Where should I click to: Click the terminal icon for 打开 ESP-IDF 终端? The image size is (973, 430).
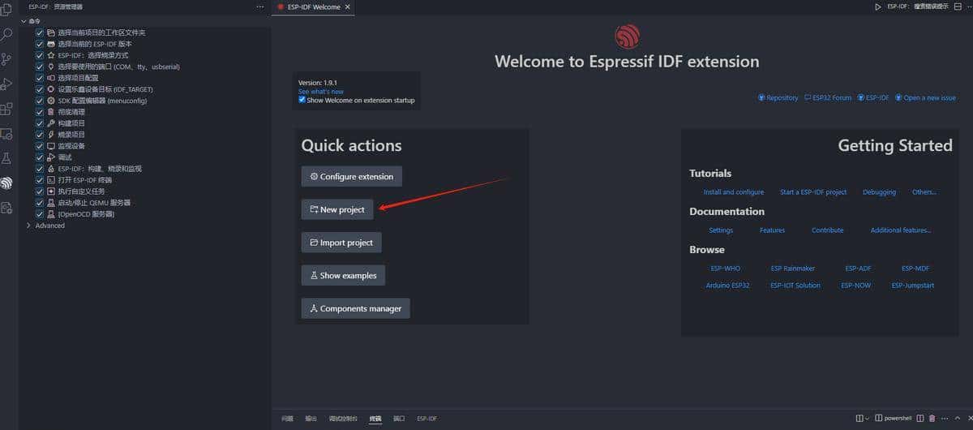[51, 180]
